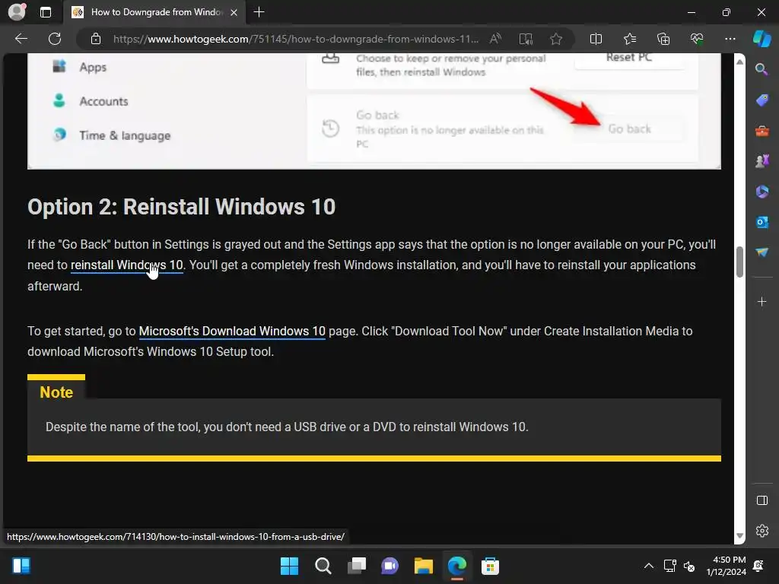779x584 pixels.
Task: Open network status tray icon
Action: (x=669, y=566)
